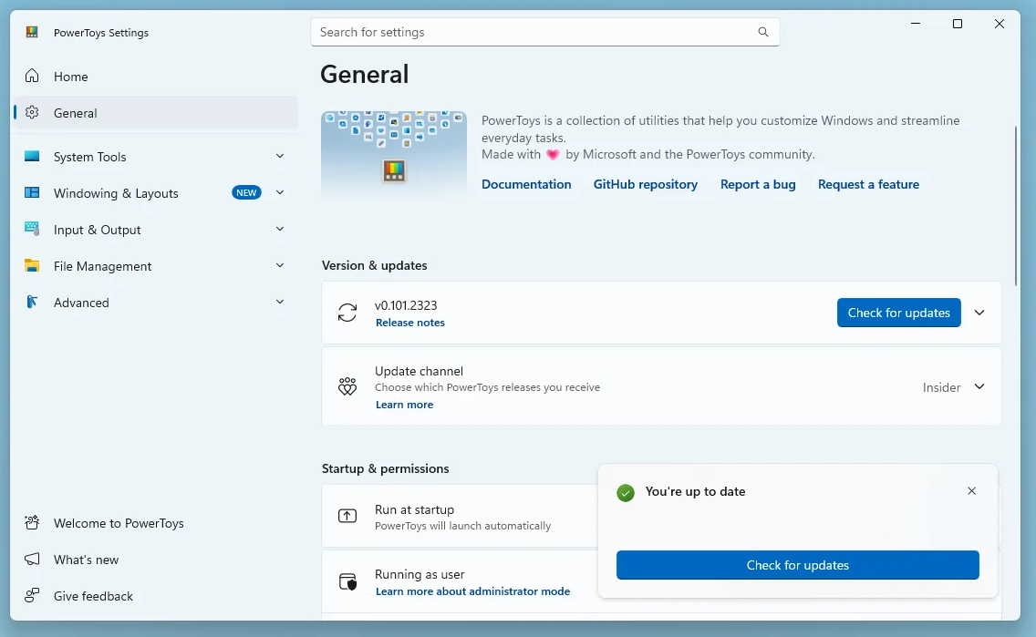
Task: Click the PowerToys logo in title bar
Action: [32, 32]
